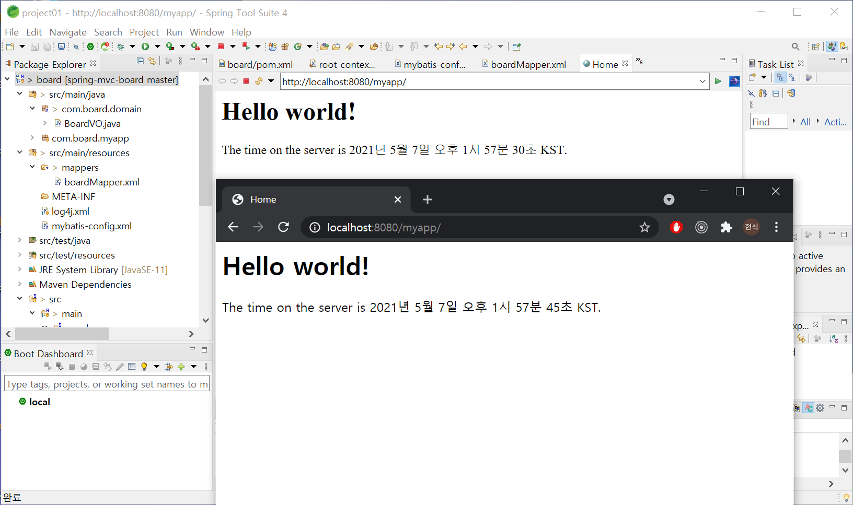Select the root-context editor tab
The height and width of the screenshot is (505, 853).
point(343,64)
